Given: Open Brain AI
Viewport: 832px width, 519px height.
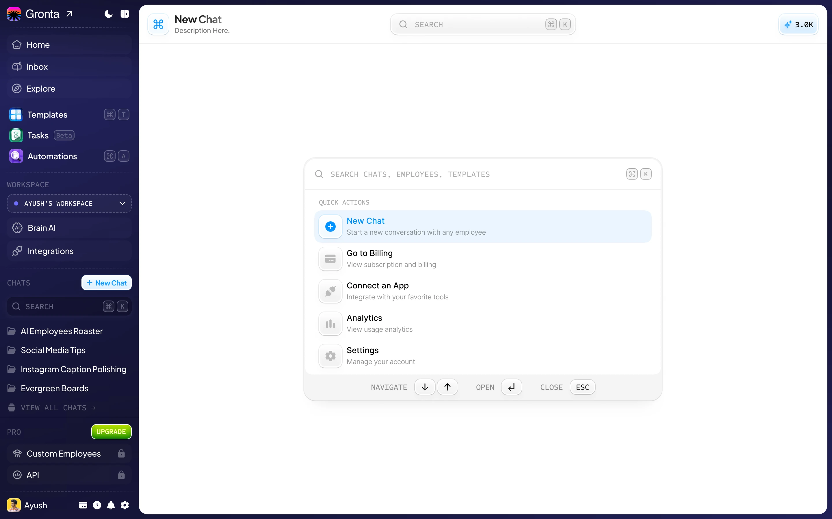Looking at the screenshot, I should [69, 228].
